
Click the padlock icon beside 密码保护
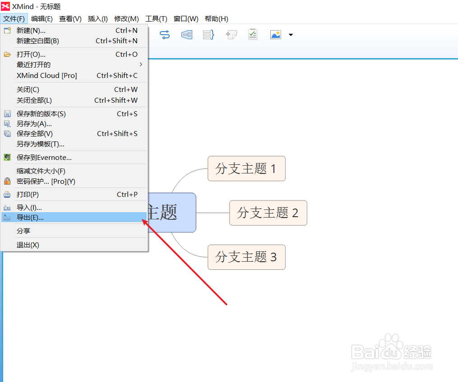[7, 181]
